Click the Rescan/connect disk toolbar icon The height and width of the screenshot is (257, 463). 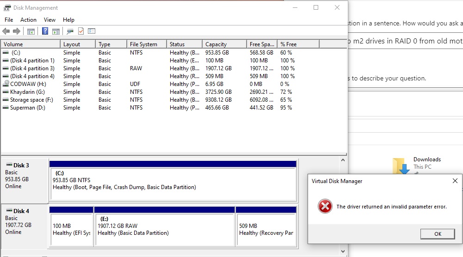[x=70, y=31]
